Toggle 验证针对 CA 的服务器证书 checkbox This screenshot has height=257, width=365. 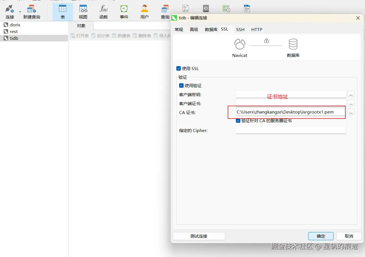(238, 121)
